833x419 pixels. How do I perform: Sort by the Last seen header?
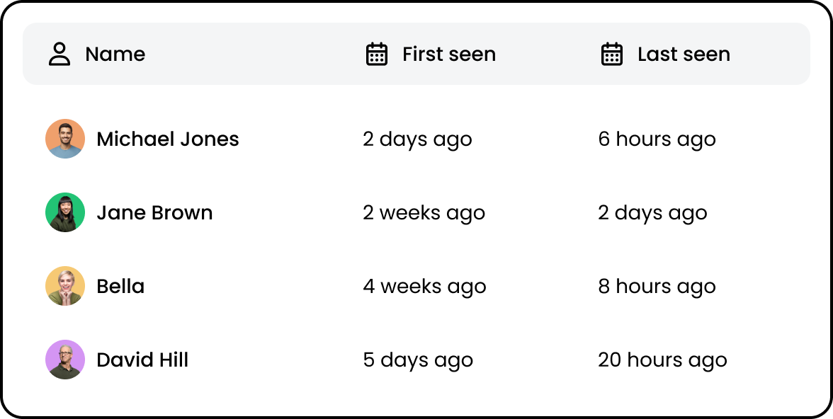[x=684, y=54]
